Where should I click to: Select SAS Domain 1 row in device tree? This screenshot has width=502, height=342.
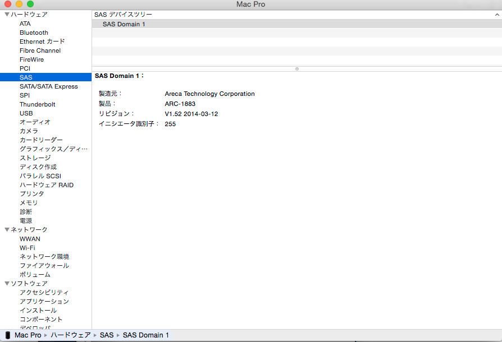pos(297,24)
